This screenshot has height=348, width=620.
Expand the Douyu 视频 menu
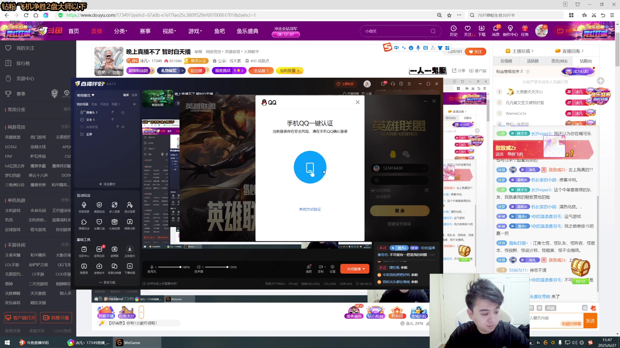[169, 31]
